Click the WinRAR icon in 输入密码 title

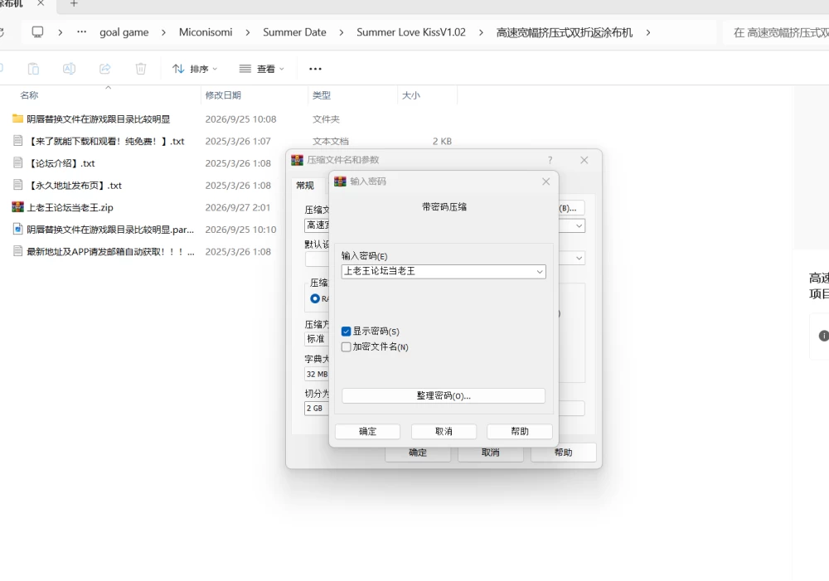click(340, 182)
